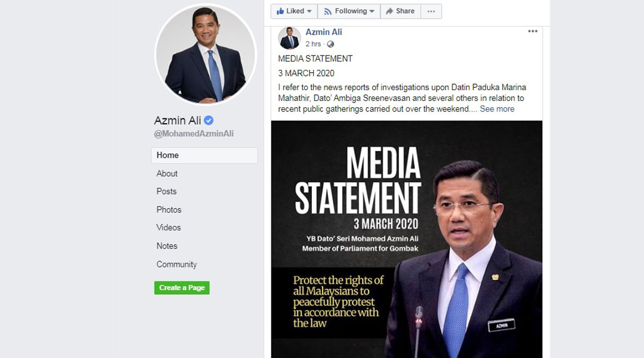Click the thumbs-up icon on Liked button
This screenshot has width=644, height=358.
[x=280, y=11]
